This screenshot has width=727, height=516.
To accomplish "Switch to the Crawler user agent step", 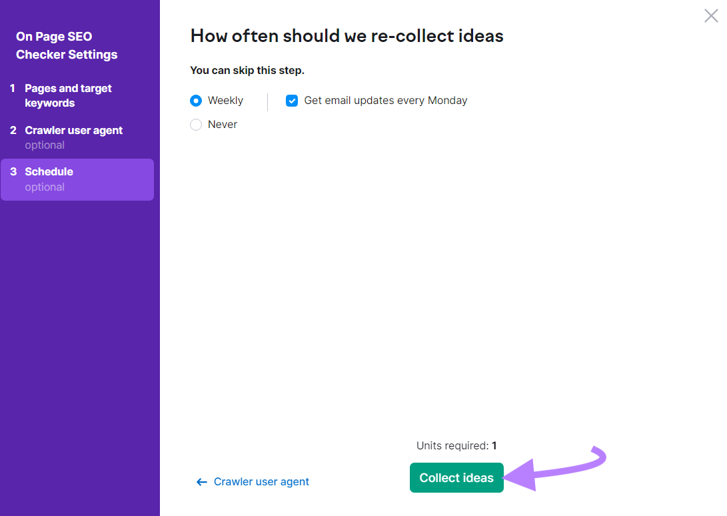I will pyautogui.click(x=73, y=130).
